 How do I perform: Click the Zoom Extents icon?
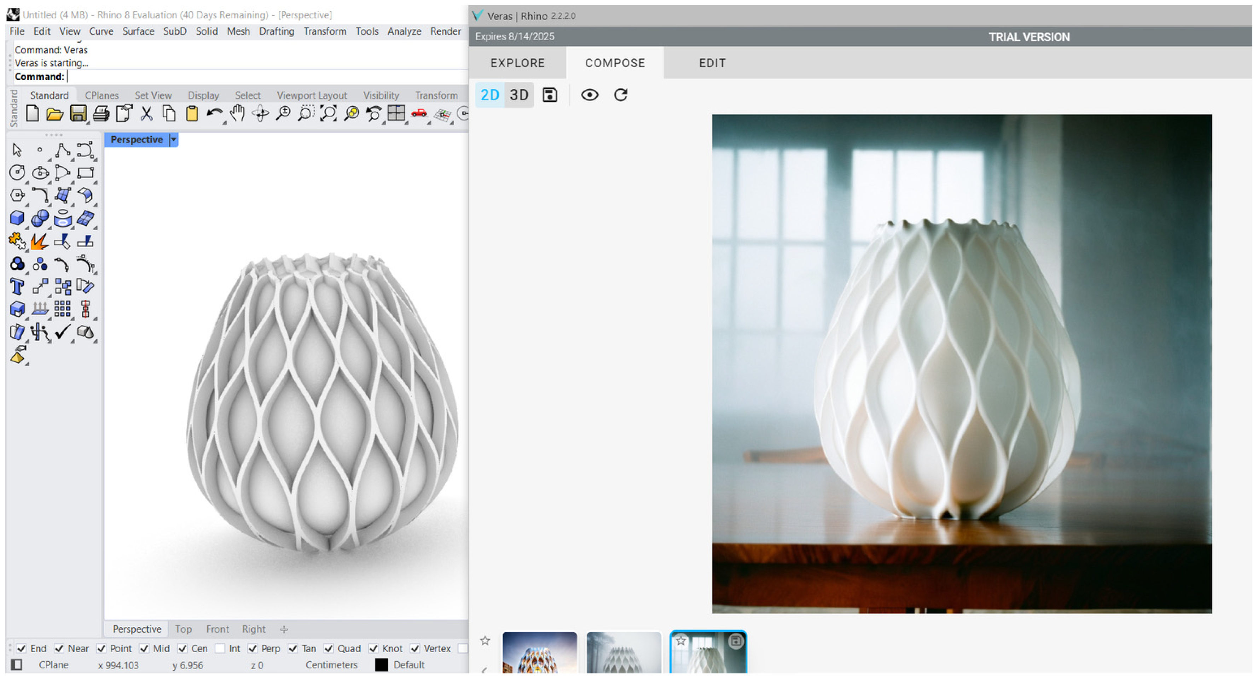click(x=329, y=114)
